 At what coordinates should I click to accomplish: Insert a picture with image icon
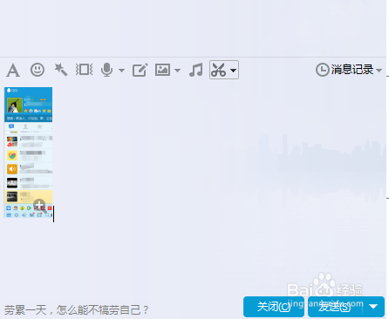(162, 70)
